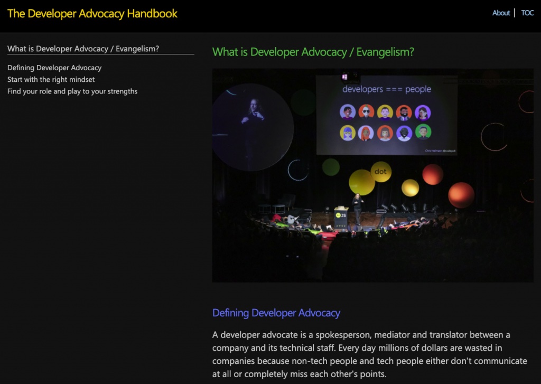Click the green main chapter heading
Viewport: 541px width, 384px height.
pyautogui.click(x=313, y=52)
